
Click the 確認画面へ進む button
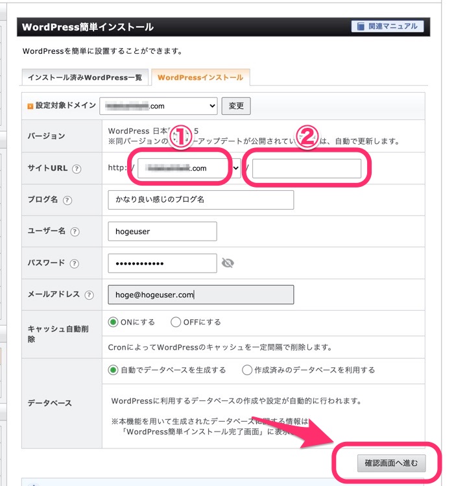391,463
